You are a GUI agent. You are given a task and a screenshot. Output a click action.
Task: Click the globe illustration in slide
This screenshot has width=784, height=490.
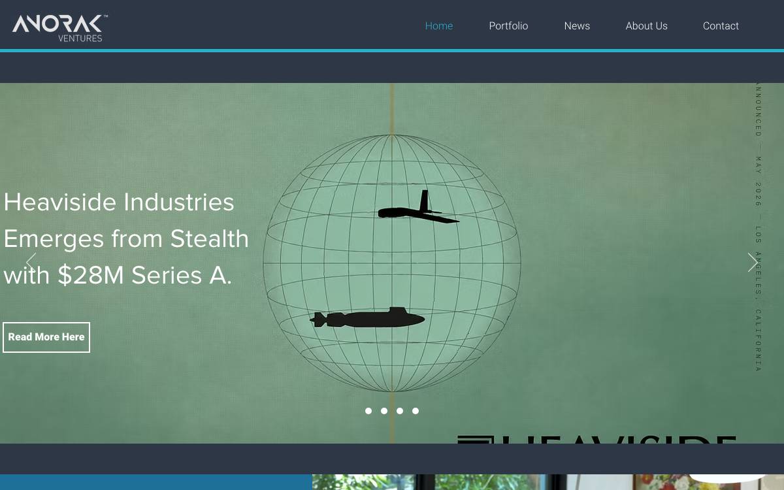(x=392, y=263)
